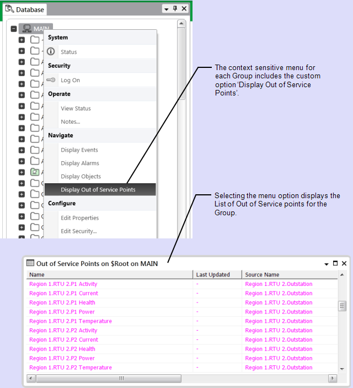The width and height of the screenshot is (353, 388).
Task: Select View Status under Operate
Action: tap(76, 109)
